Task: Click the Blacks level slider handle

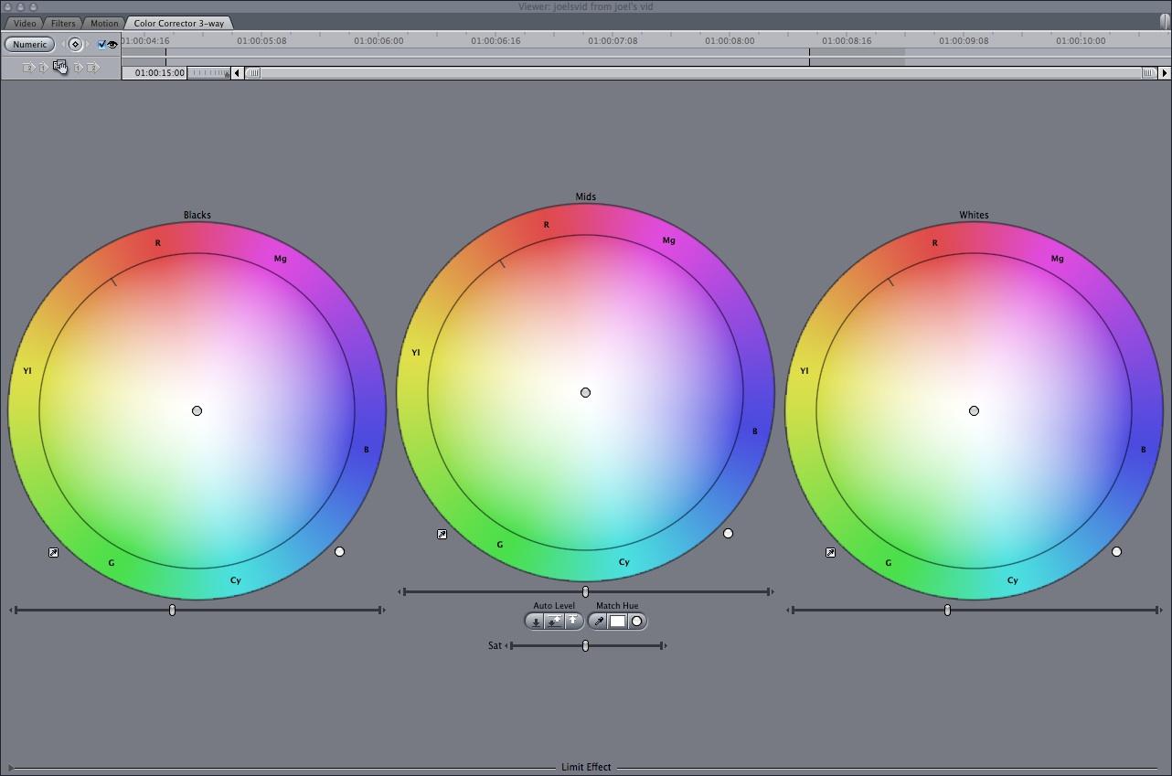Action: 172,610
